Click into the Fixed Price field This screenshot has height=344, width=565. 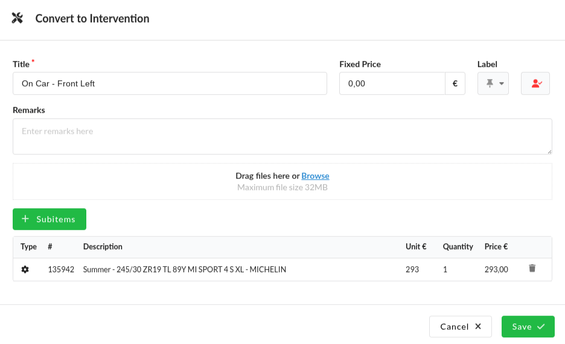(x=392, y=84)
